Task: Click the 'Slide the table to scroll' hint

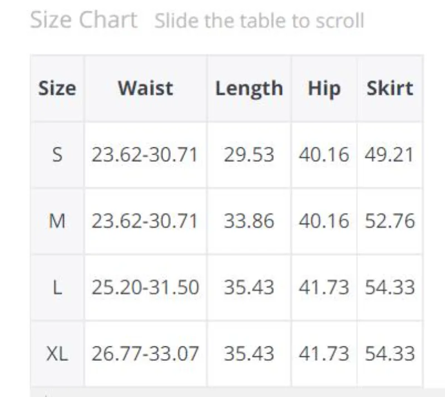Action: tap(259, 21)
